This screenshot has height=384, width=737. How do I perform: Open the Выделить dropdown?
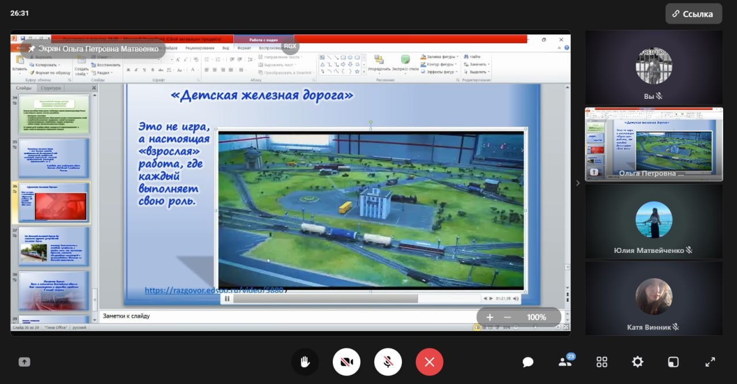[x=477, y=72]
